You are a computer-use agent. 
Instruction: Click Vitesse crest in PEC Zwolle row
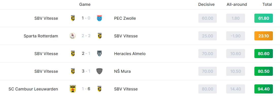point(73,18)
